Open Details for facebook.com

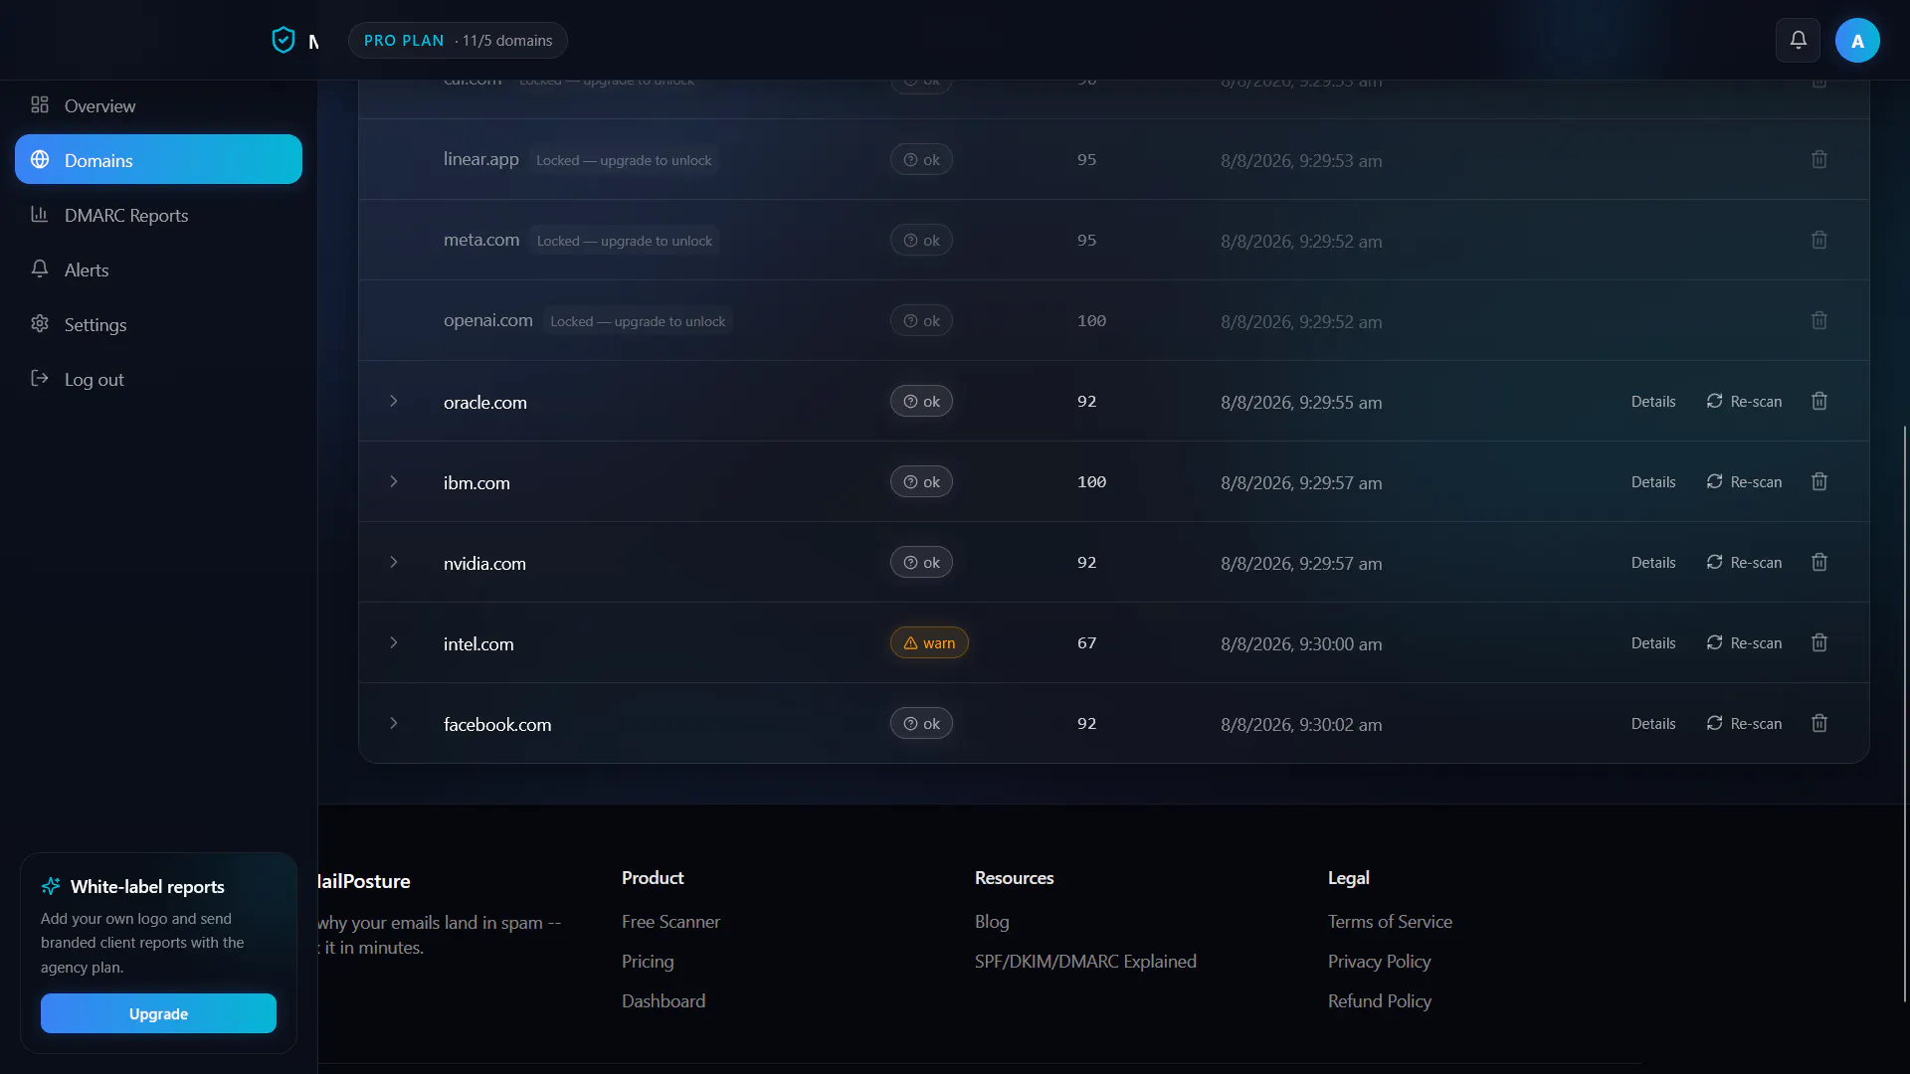tap(1653, 724)
